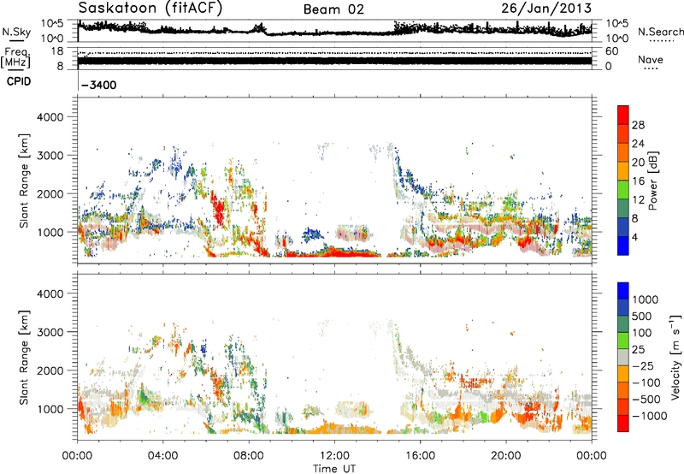The width and height of the screenshot is (684, 474).
Task: Click the bright blue bottom segment of the Power colorbar
Action: click(x=623, y=246)
